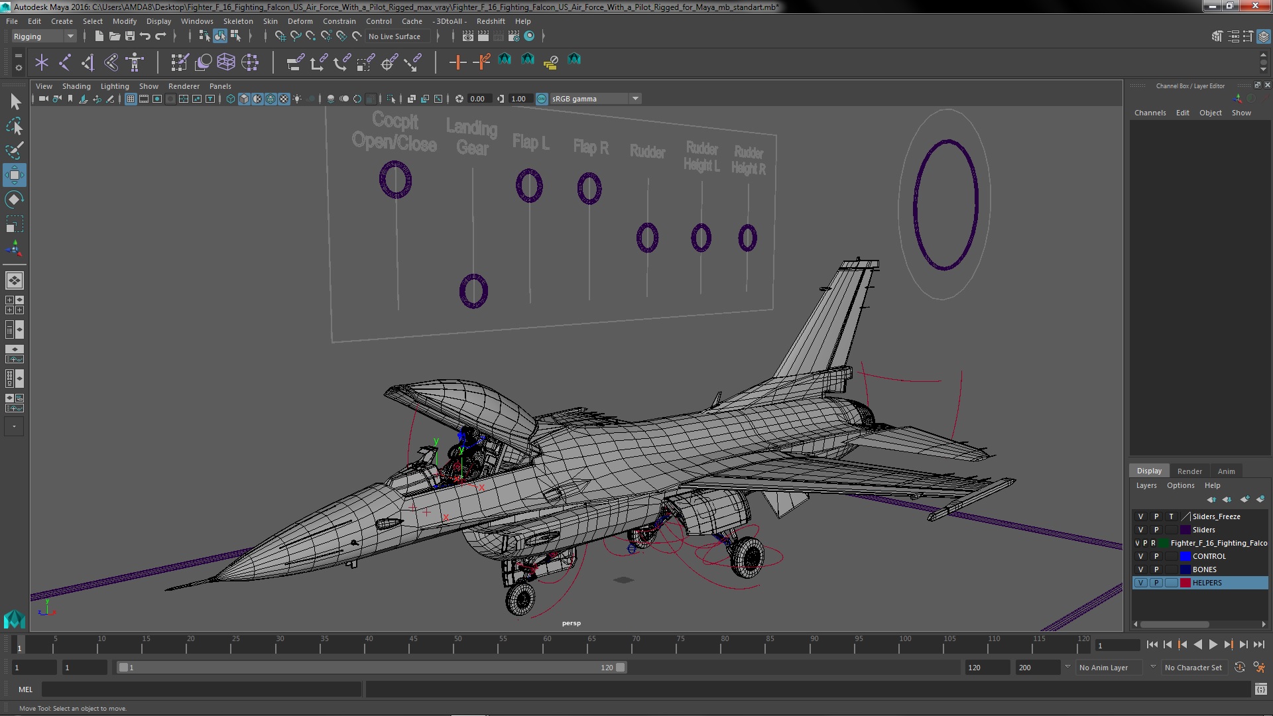Viewport: 1273px width, 716px height.
Task: Open the Render View clapperboard icon
Action: [x=467, y=36]
